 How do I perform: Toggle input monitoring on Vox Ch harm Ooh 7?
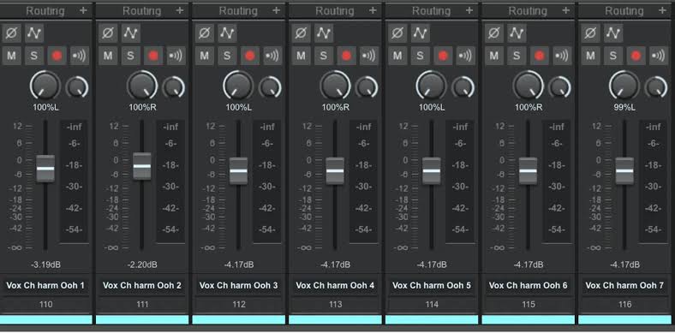point(658,56)
